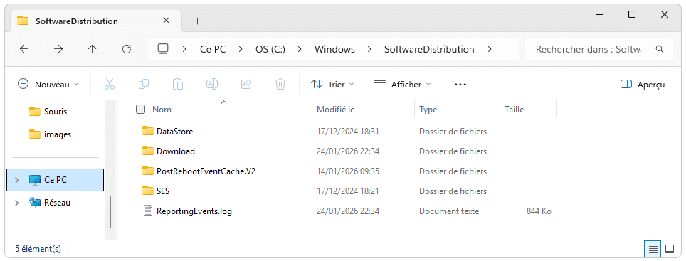Click the 844 Ko size value
This screenshot has height=261, width=686.
coord(539,212)
